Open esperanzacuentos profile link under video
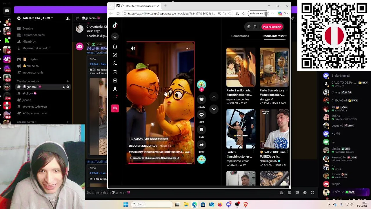Viewport: 371px width, 209px height. pos(143,145)
